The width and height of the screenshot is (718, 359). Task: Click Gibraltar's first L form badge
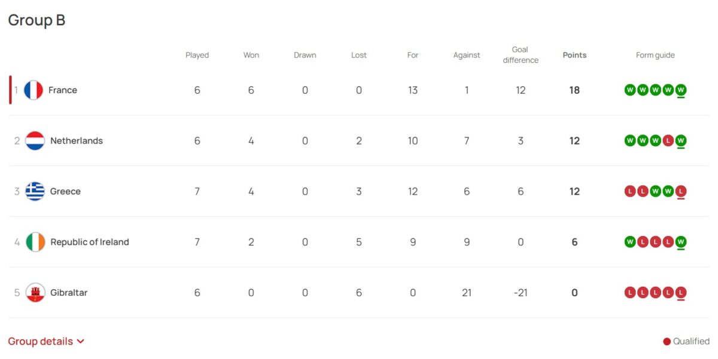(630, 293)
